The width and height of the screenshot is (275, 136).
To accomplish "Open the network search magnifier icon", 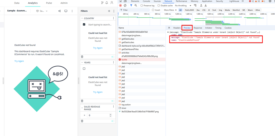I will 136,5.
